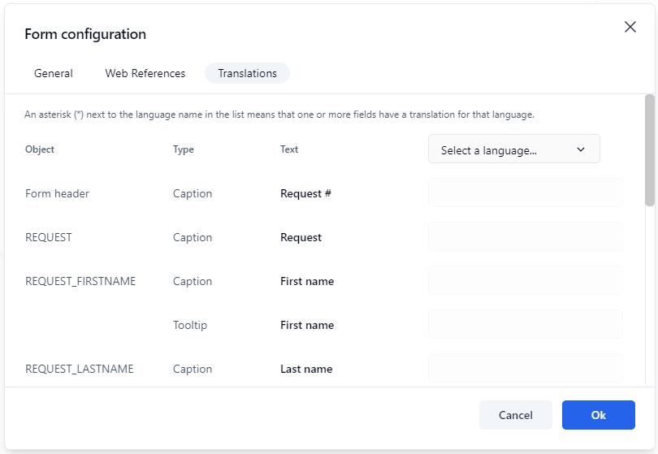
Task: Click the REQUEST_LASTNAME object name
Action: tap(79, 369)
